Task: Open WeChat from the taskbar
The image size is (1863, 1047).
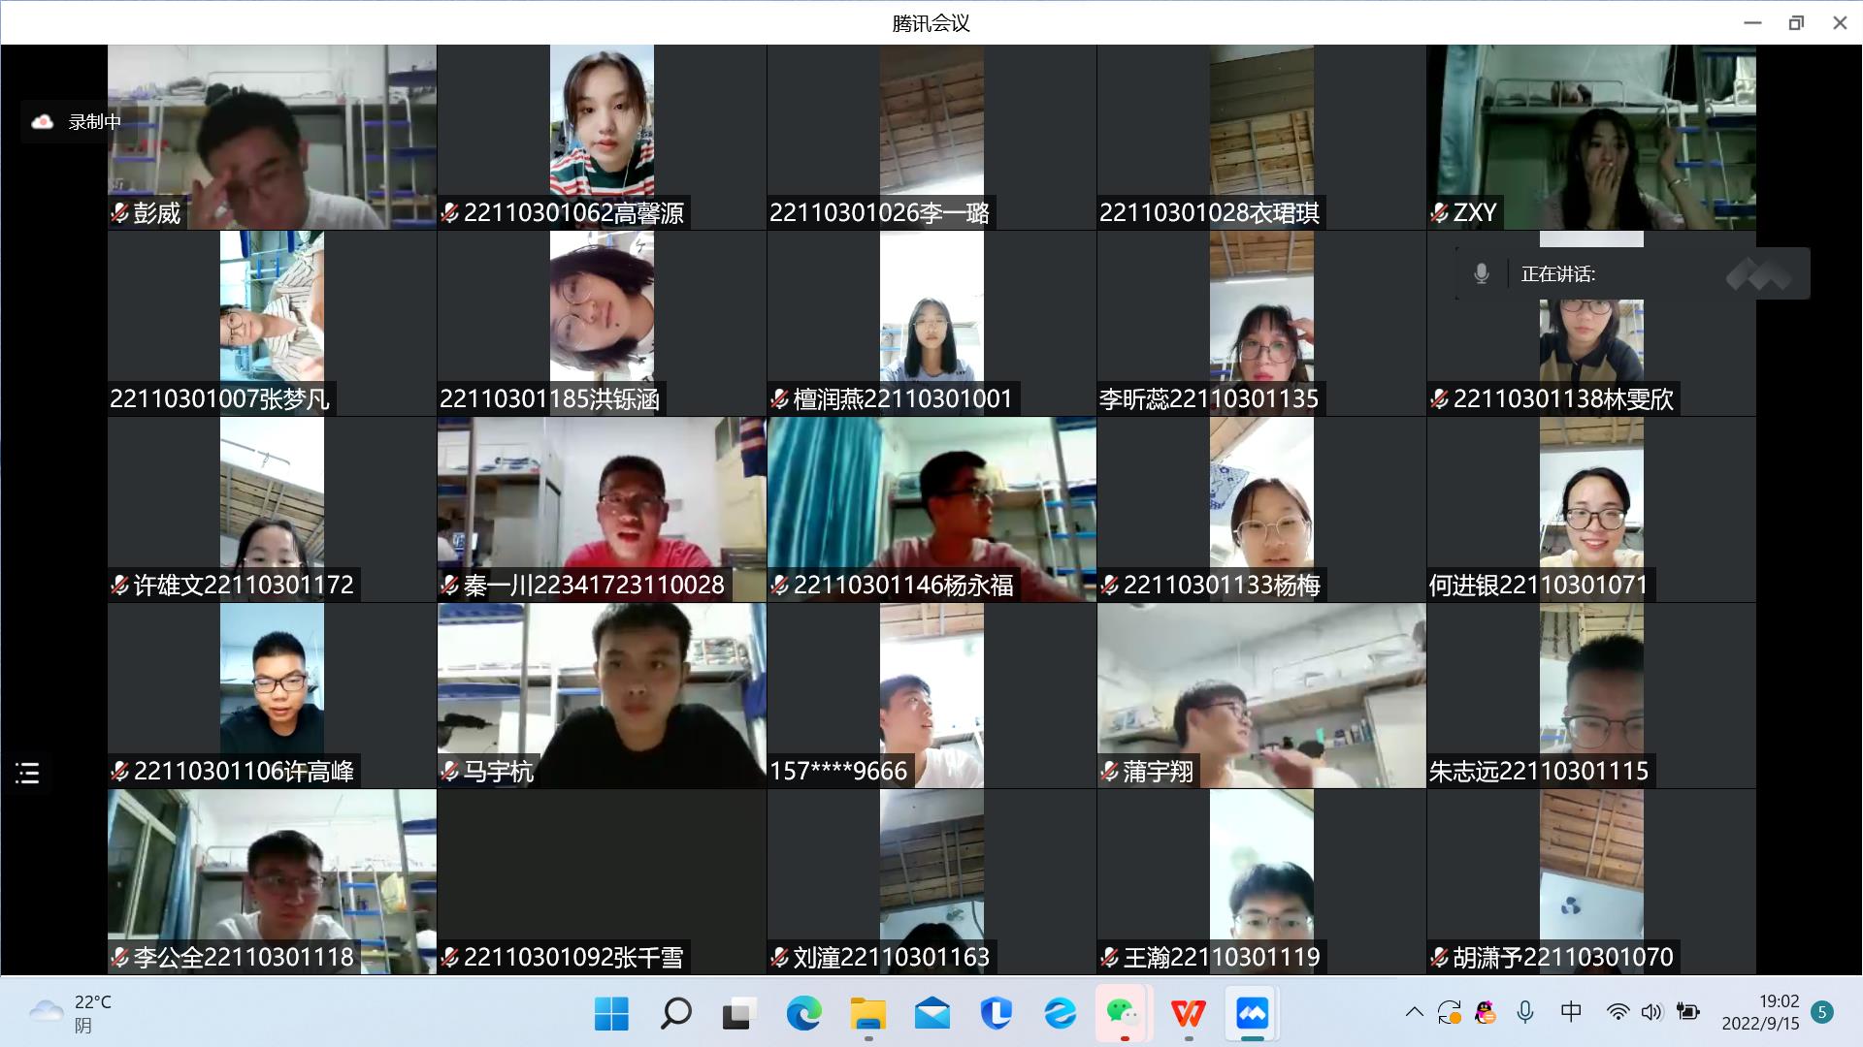Action: click(1123, 1014)
